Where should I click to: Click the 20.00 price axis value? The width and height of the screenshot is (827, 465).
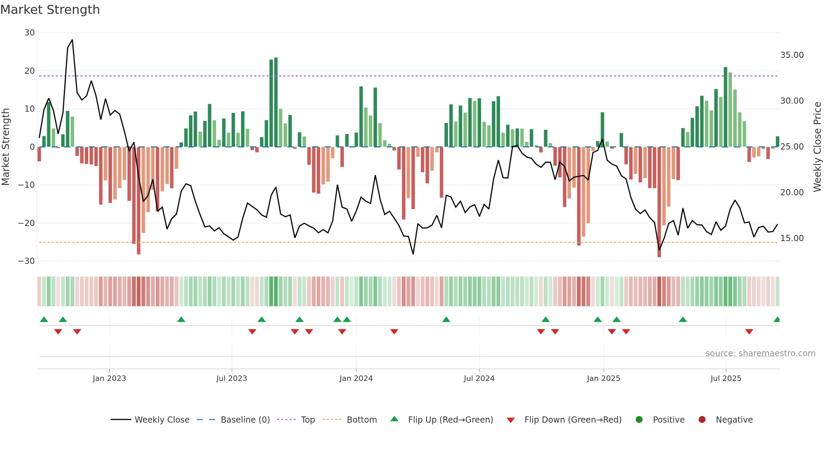click(792, 193)
